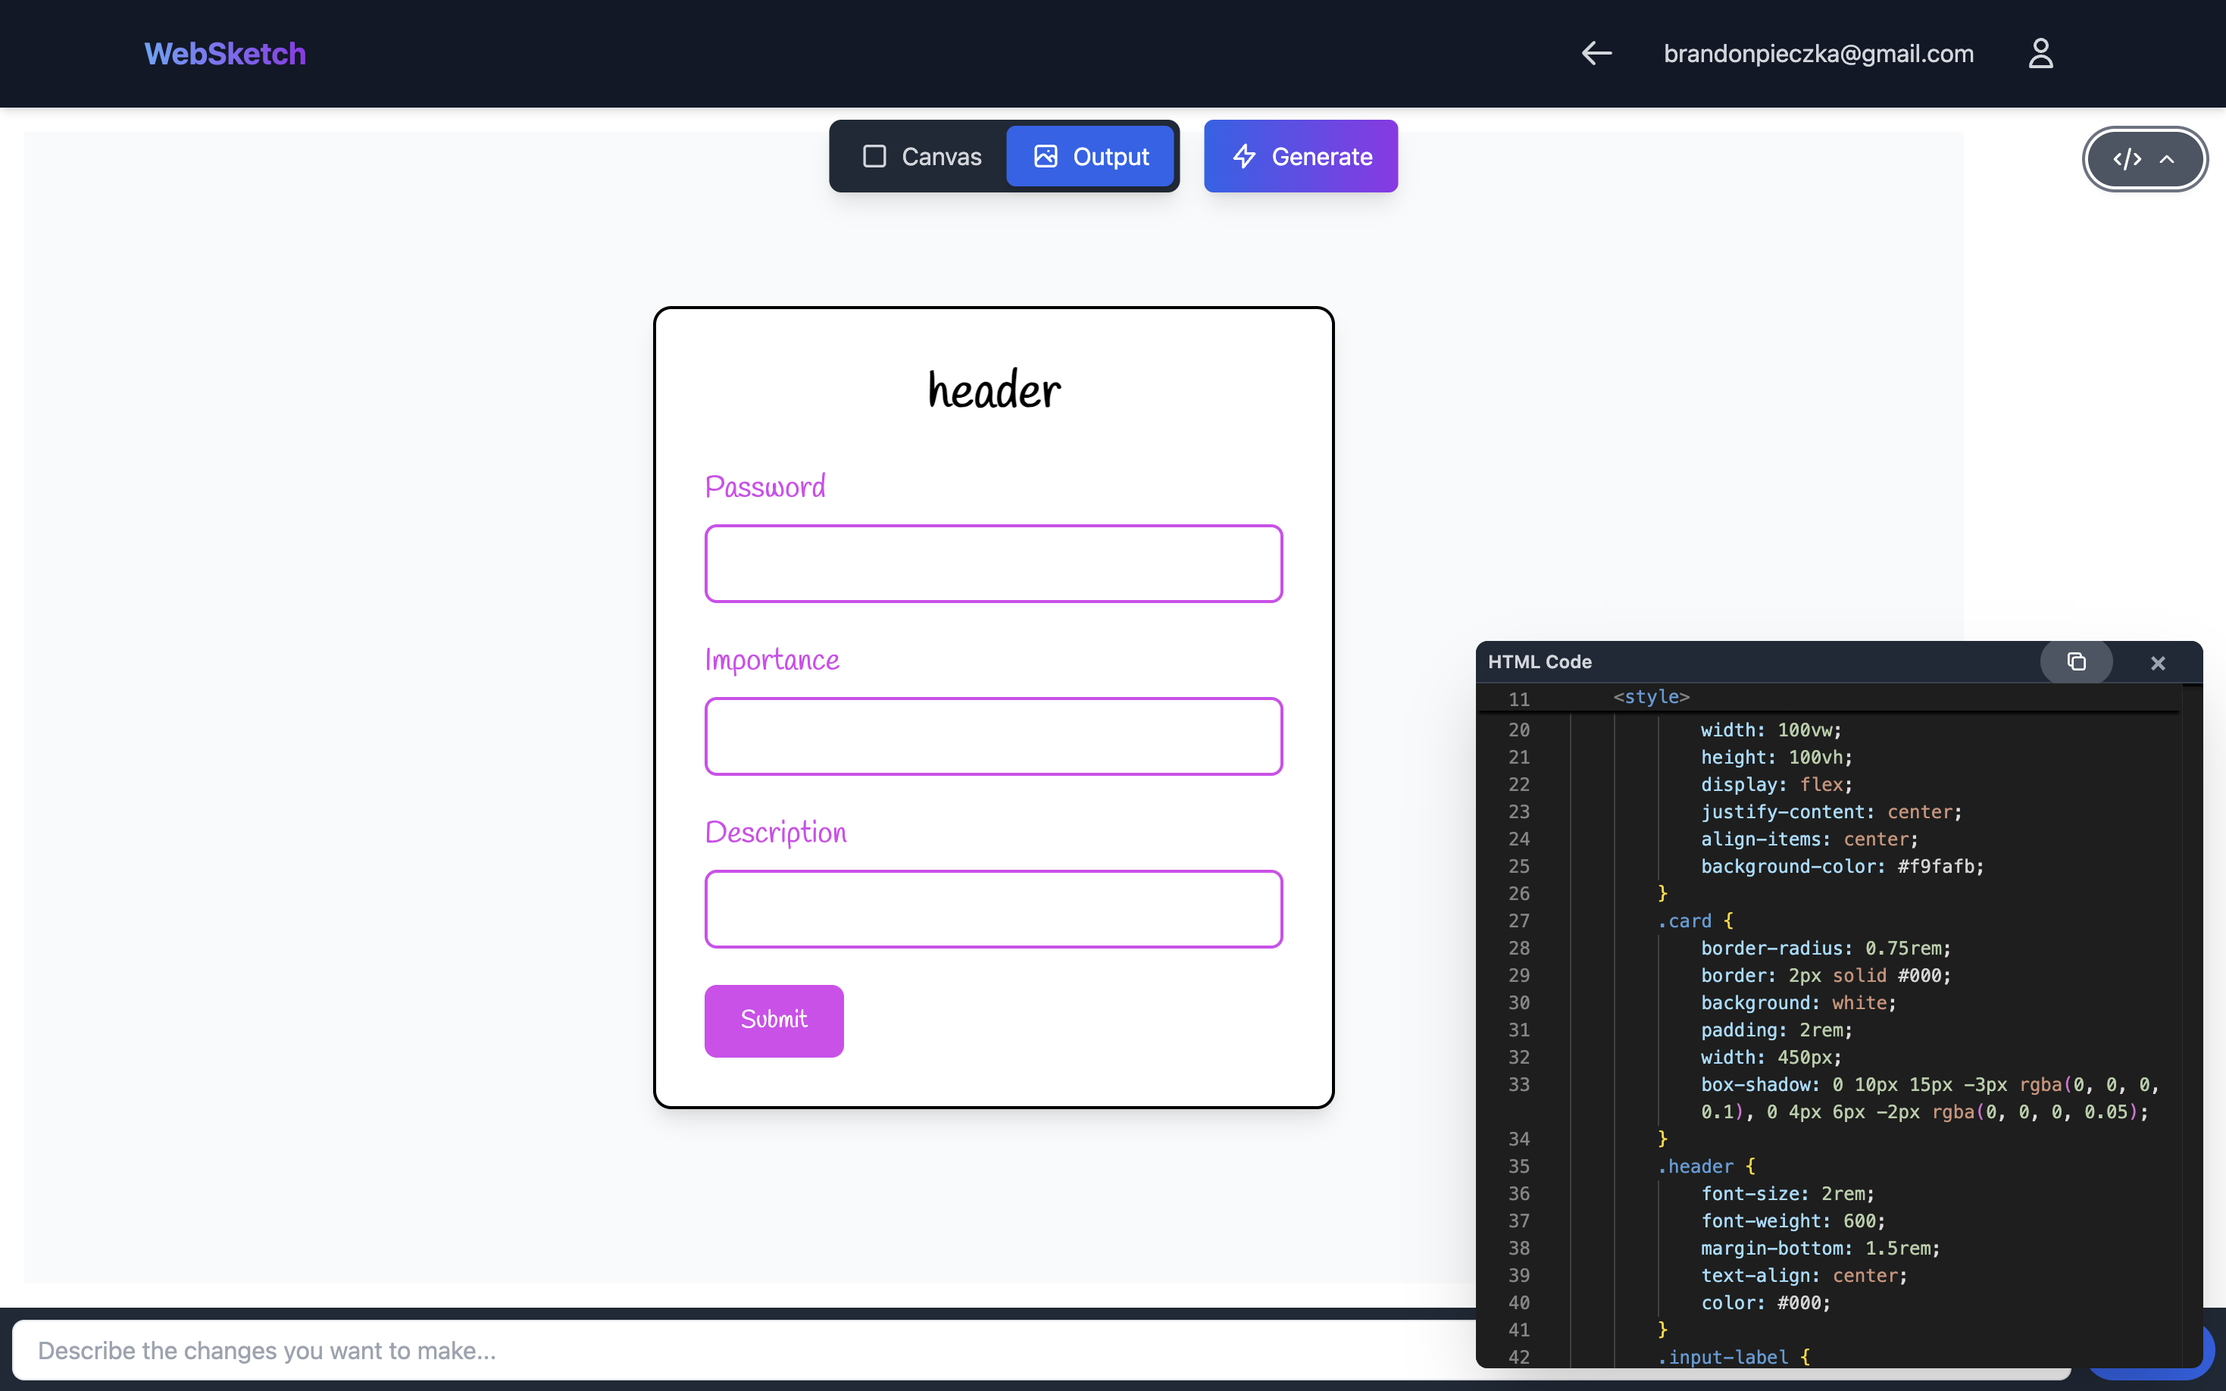Click the account email address
The width and height of the screenshot is (2226, 1391).
(1818, 53)
